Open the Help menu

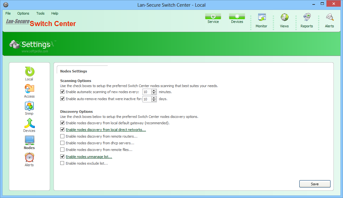click(55, 13)
